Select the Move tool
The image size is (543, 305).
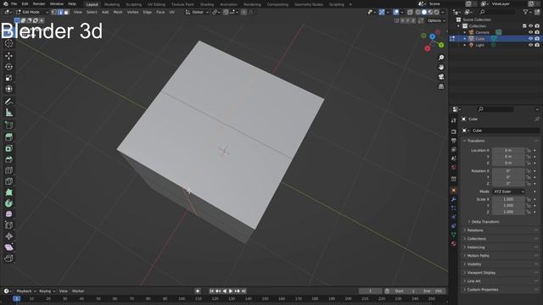9,55
